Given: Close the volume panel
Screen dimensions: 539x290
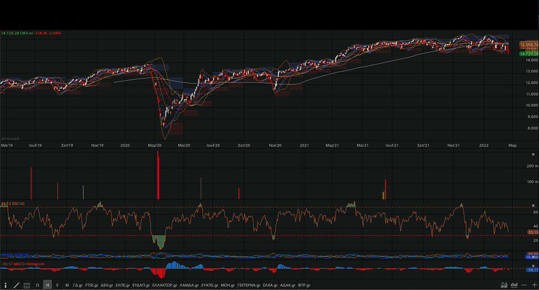Looking at the screenshot, I should point(533,154).
